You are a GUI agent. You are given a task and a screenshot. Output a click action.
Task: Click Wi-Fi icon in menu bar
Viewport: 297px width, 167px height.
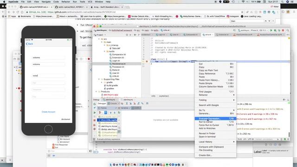(x=243, y=2)
